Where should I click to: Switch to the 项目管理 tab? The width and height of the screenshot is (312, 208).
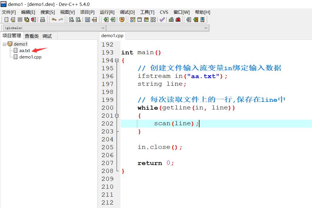(x=12, y=36)
